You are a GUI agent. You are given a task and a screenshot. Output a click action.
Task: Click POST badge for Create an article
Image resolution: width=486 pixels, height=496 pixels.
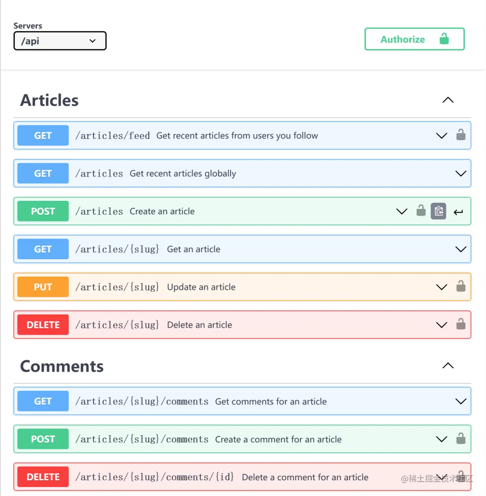(x=43, y=211)
